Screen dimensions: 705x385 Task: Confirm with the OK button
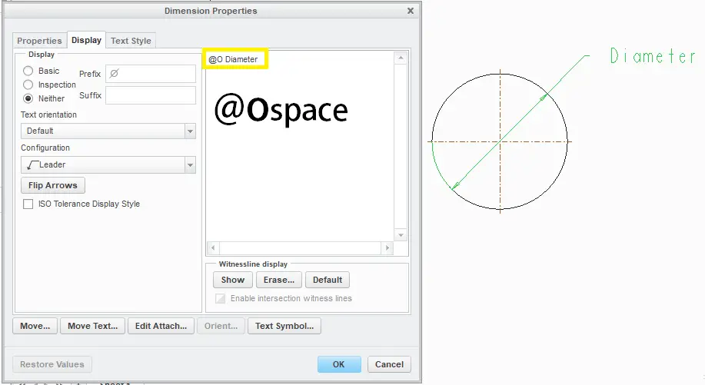(339, 364)
